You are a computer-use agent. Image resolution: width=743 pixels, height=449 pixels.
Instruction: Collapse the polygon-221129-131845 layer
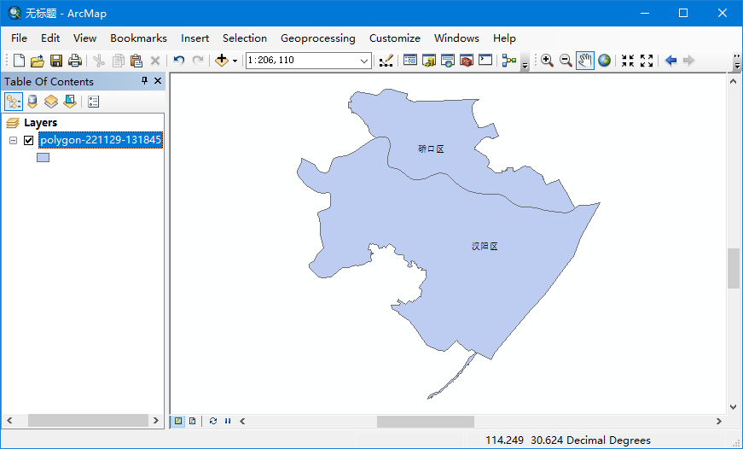[x=14, y=140]
